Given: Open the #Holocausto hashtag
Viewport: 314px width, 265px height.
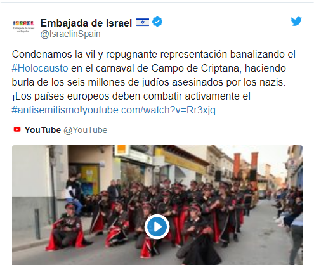Looking at the screenshot, I should (x=40, y=68).
